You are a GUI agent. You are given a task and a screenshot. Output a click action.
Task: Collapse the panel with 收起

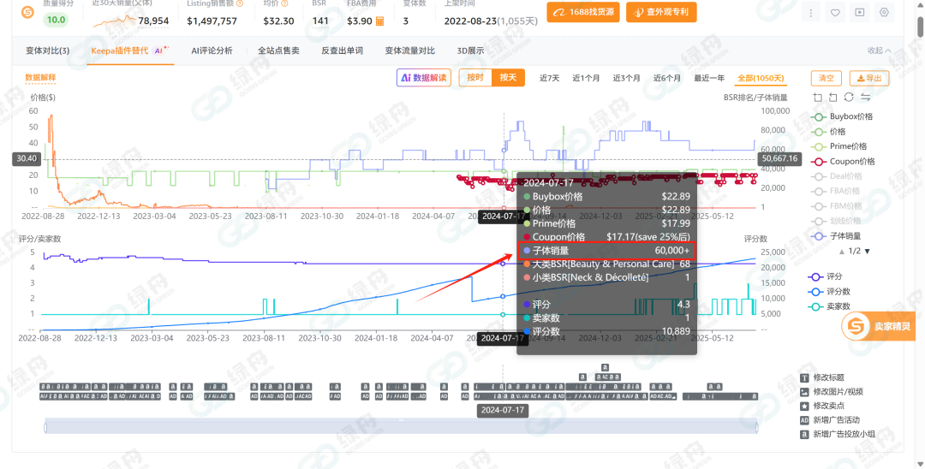pyautogui.click(x=879, y=50)
